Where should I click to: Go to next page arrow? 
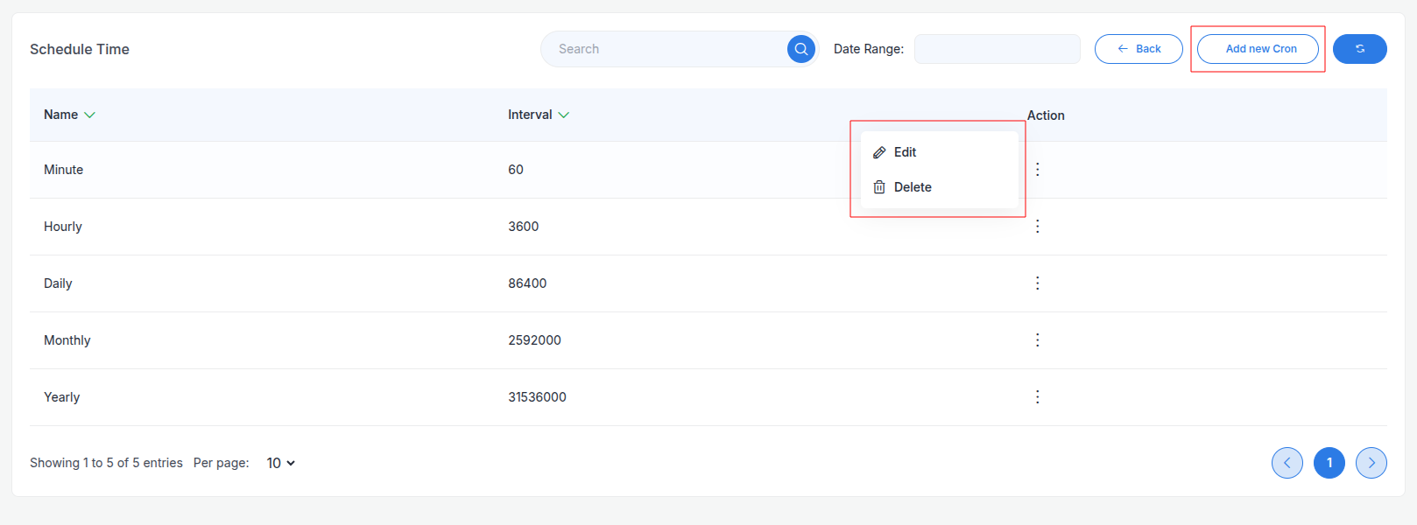pos(1371,463)
